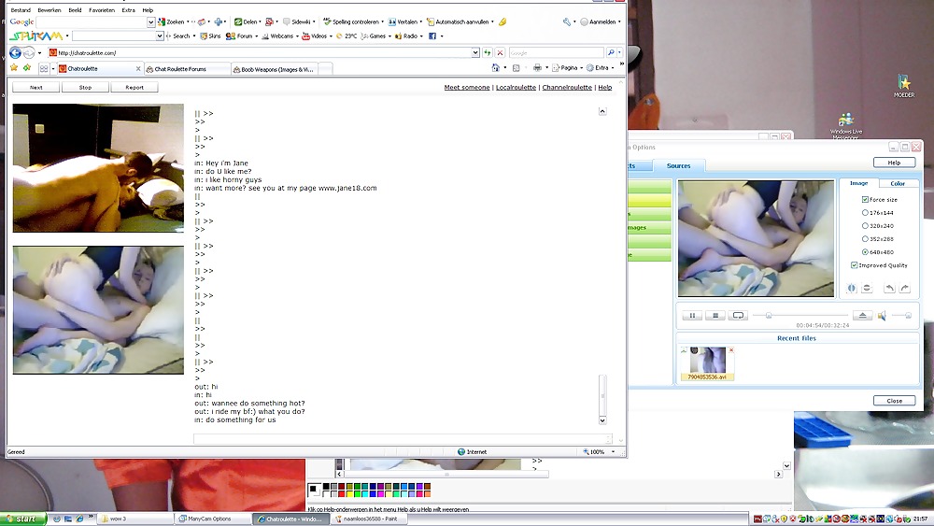This screenshot has height=526, width=934.
Task: Click the highlighter icon in Google toolbar
Action: (x=502, y=22)
